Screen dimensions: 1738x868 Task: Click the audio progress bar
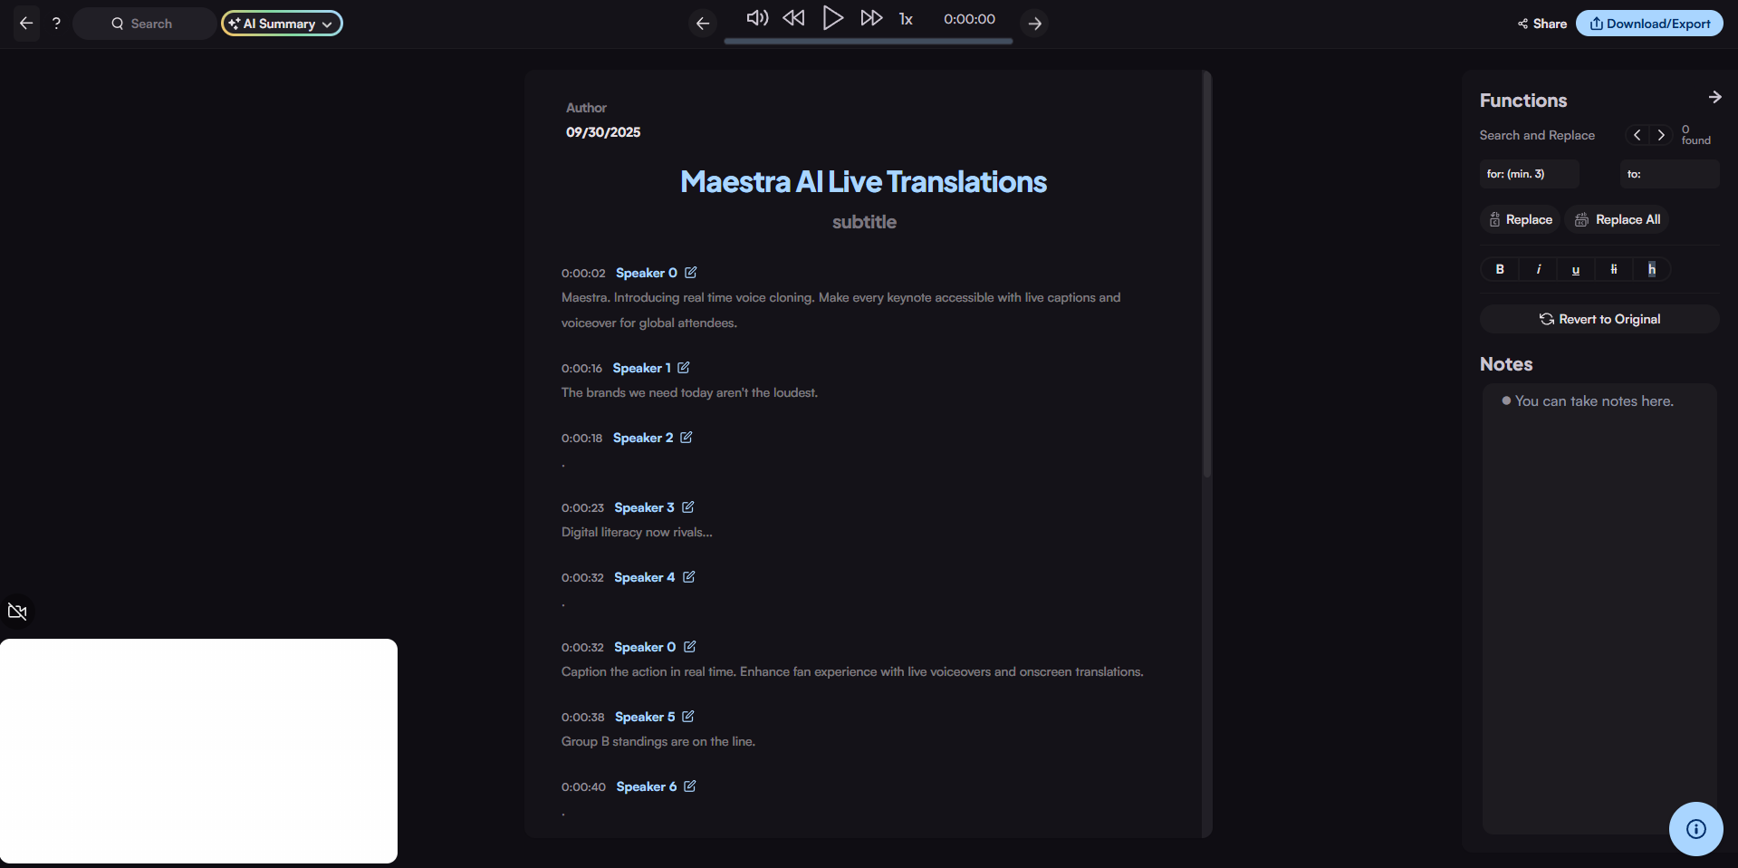[868, 41]
